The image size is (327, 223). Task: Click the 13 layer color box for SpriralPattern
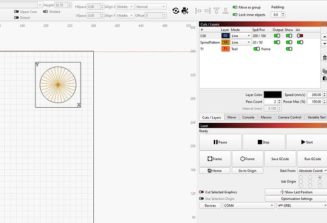(x=226, y=43)
